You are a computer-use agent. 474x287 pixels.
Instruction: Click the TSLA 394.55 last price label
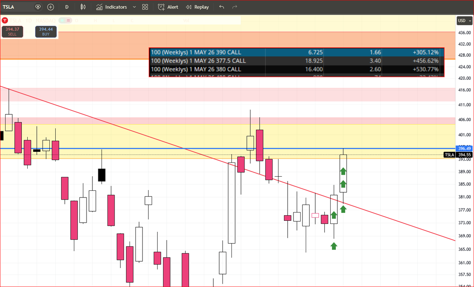point(458,155)
